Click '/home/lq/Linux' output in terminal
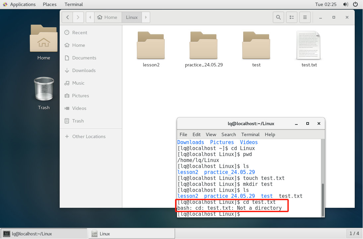The image size is (363, 239). coord(198,160)
